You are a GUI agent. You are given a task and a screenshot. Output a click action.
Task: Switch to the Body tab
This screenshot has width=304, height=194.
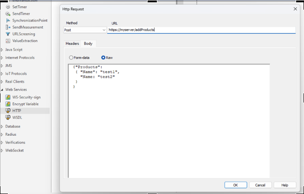(88, 43)
